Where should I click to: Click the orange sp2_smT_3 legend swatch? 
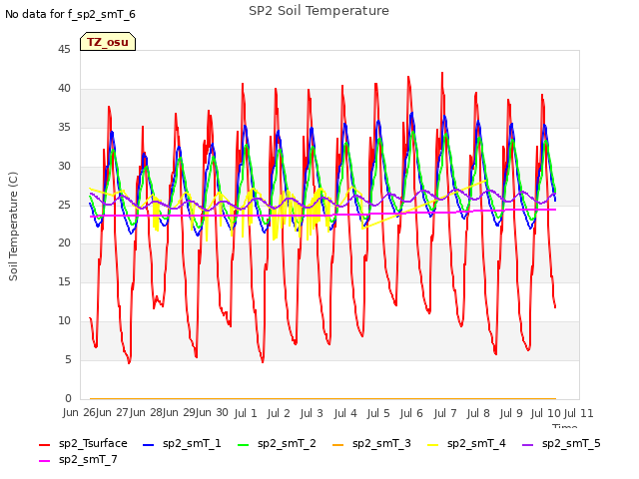pyautogui.click(x=338, y=445)
